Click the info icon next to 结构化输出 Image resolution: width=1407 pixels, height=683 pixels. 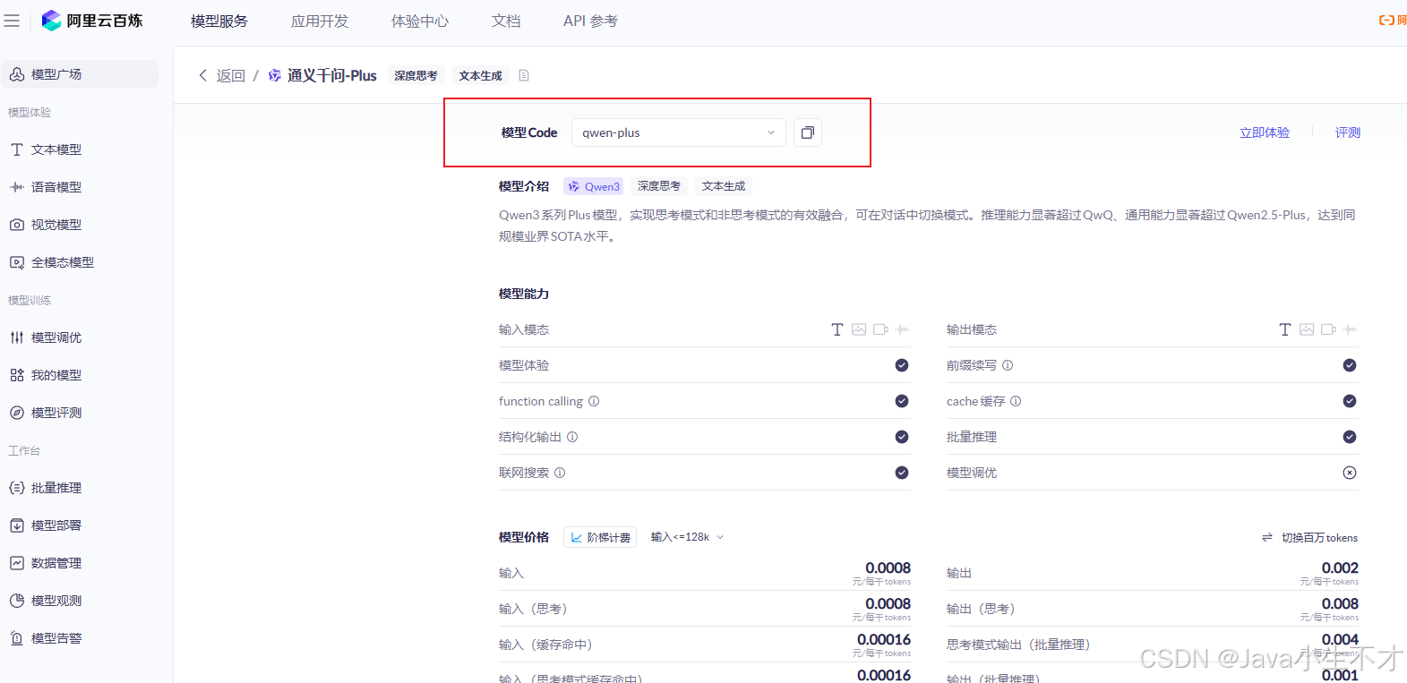[x=572, y=437]
